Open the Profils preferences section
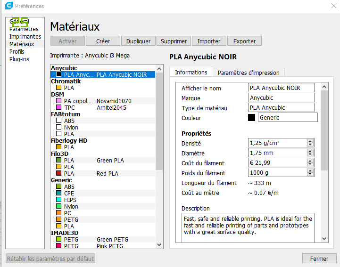Image resolution: width=340 pixels, height=267 pixels. (17, 52)
